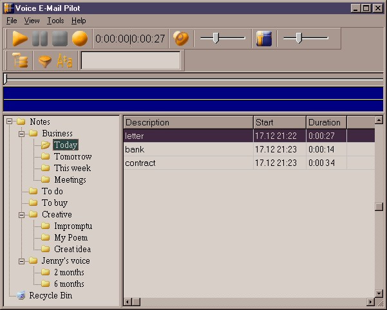Click the orange funnel filter icon

coord(45,61)
